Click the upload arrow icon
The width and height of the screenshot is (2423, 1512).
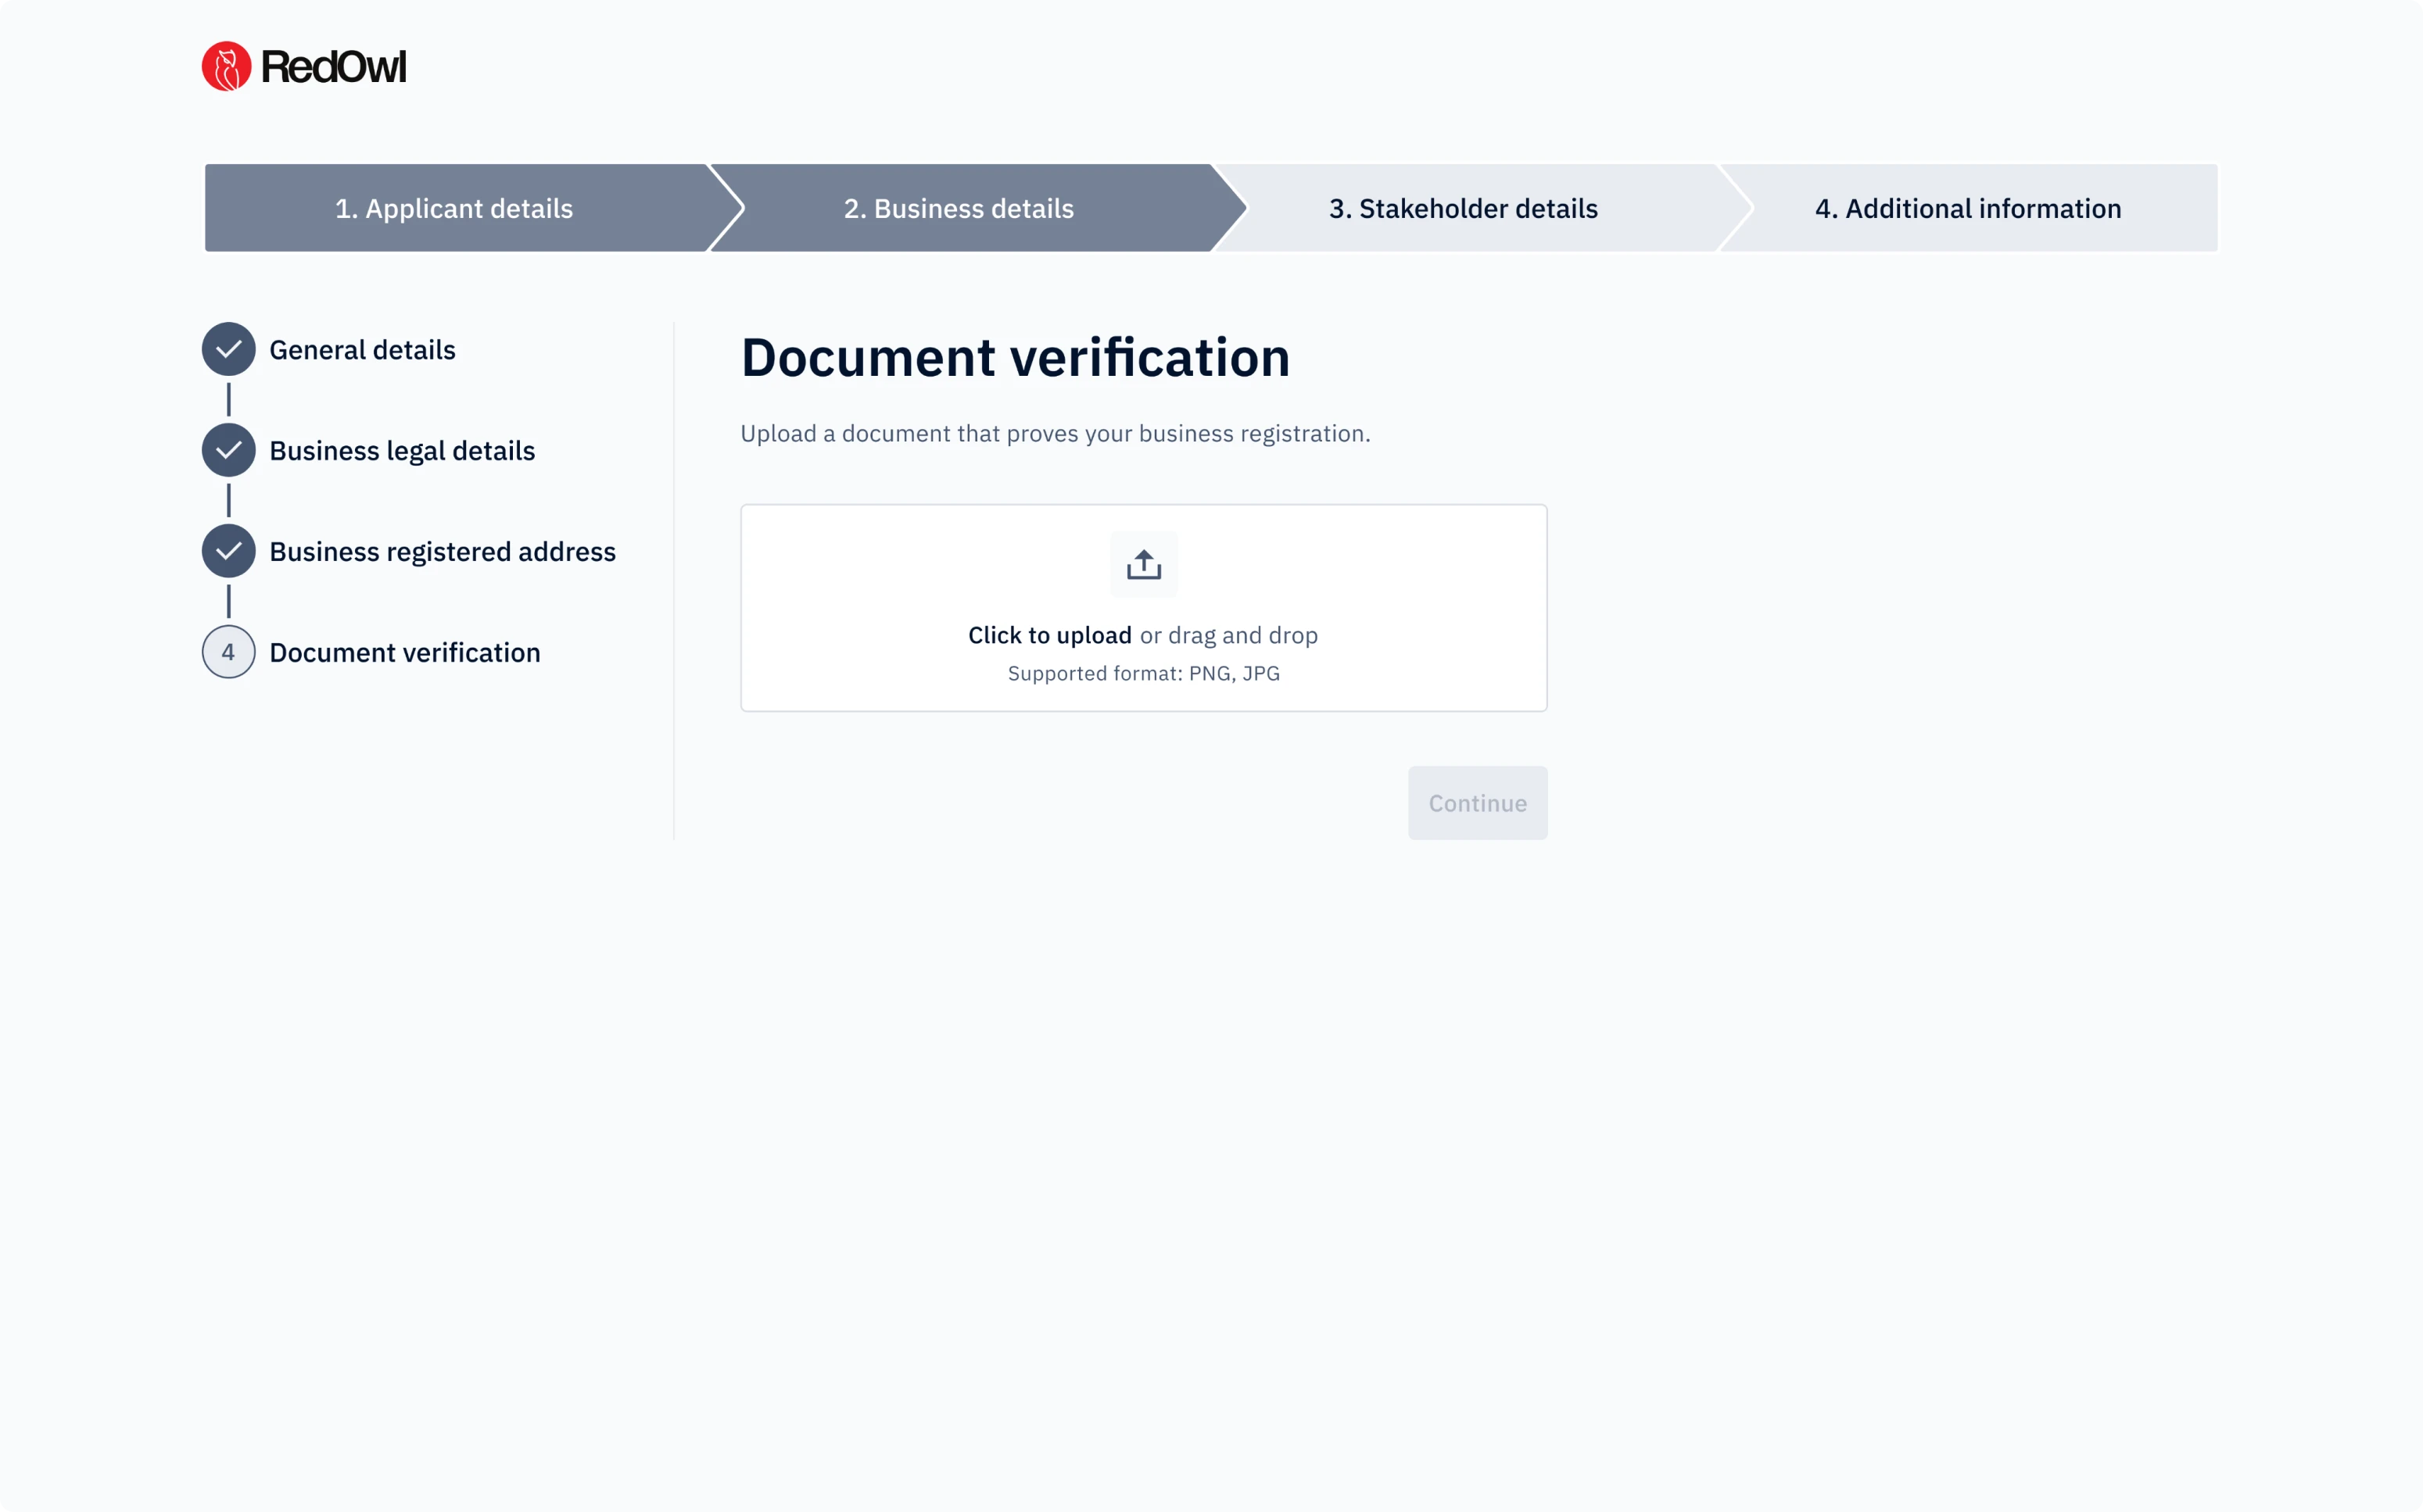(1143, 565)
